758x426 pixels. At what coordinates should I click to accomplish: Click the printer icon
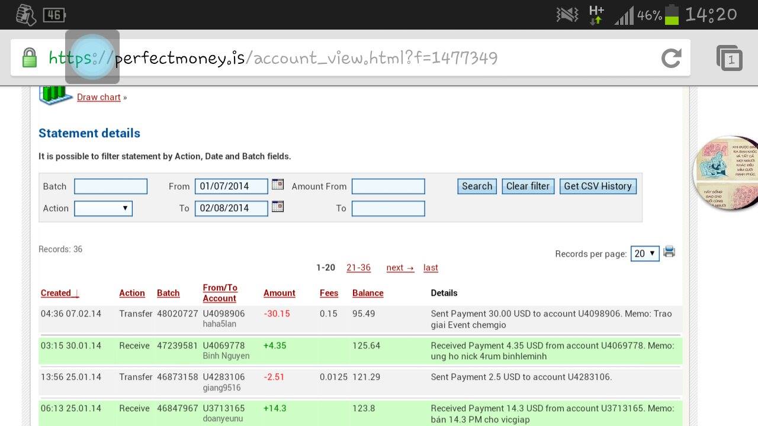pos(669,252)
